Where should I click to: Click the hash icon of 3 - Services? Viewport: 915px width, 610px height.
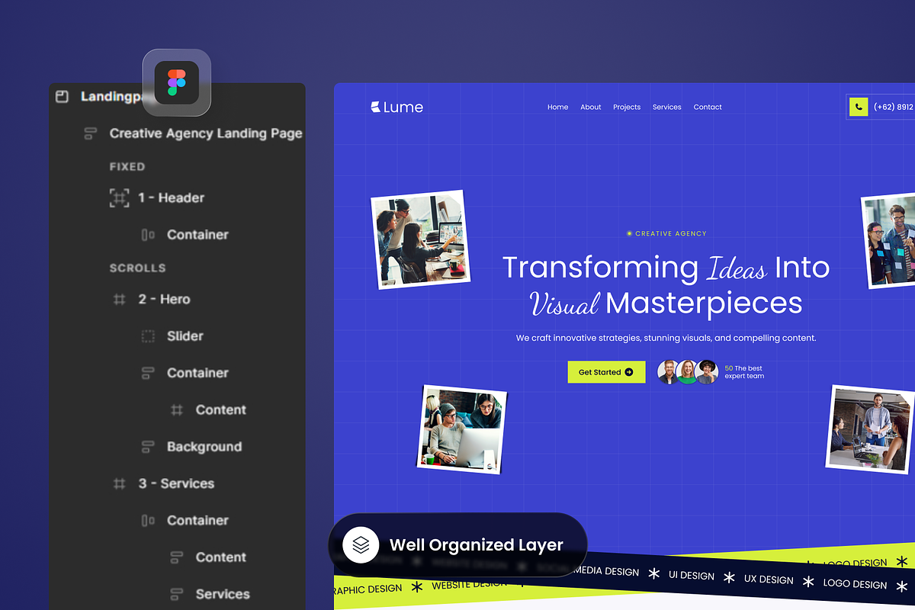(120, 483)
